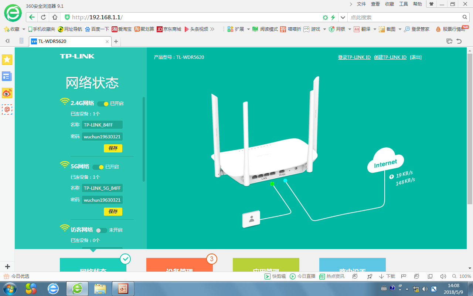Open the 设备管理 orange tile

(x=180, y=265)
